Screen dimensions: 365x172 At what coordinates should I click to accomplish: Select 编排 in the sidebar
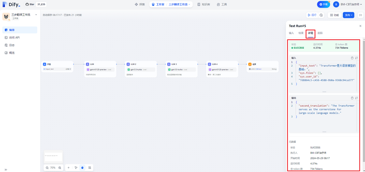(x=20, y=30)
